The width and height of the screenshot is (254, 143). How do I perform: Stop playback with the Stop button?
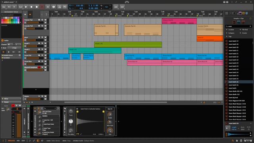[31, 7]
